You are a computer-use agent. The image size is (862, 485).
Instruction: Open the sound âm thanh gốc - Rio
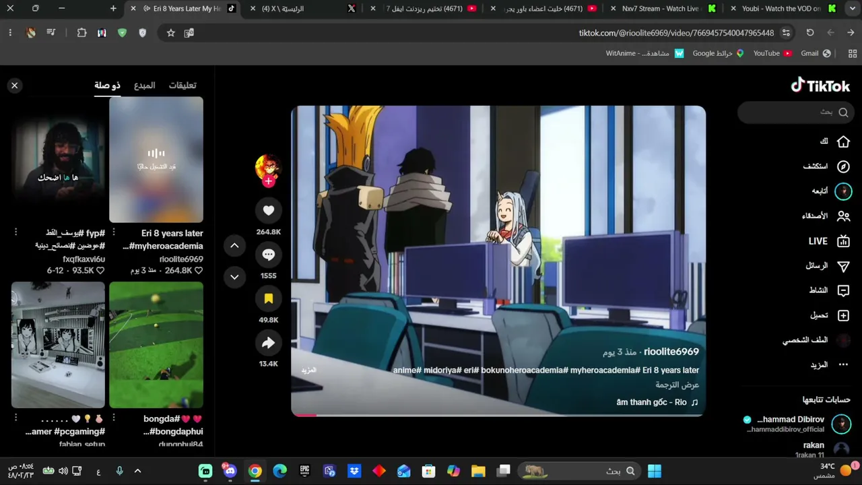[x=657, y=403]
